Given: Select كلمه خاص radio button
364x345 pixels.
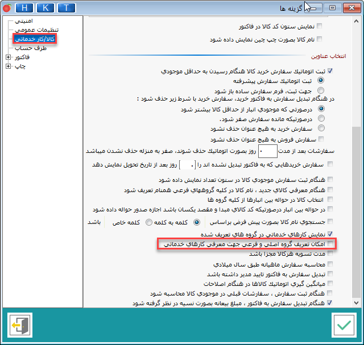Looking at the screenshot, I should pyautogui.click(x=149, y=222).
